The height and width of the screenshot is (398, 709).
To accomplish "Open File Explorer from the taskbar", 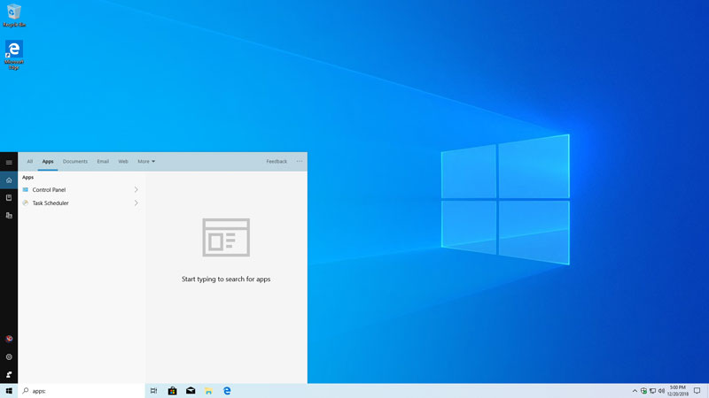I will pyautogui.click(x=208, y=391).
